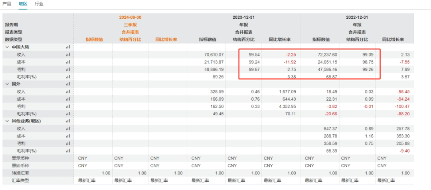Select the 2022-12-31 report period header

357,17
